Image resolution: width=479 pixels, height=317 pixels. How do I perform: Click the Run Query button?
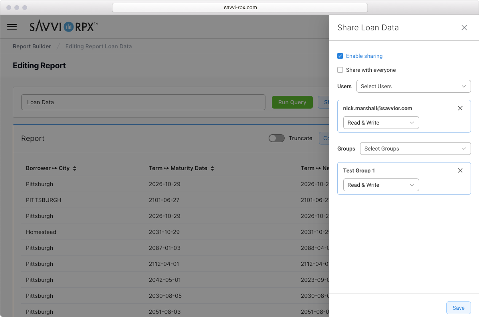tap(292, 102)
